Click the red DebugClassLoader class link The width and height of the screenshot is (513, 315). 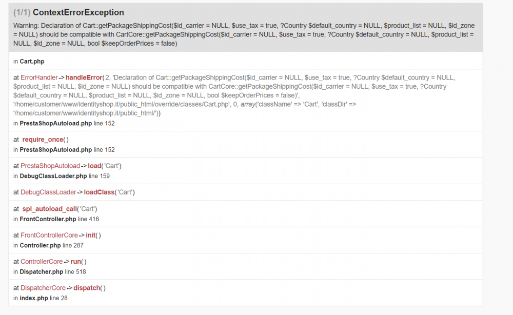[48, 192]
